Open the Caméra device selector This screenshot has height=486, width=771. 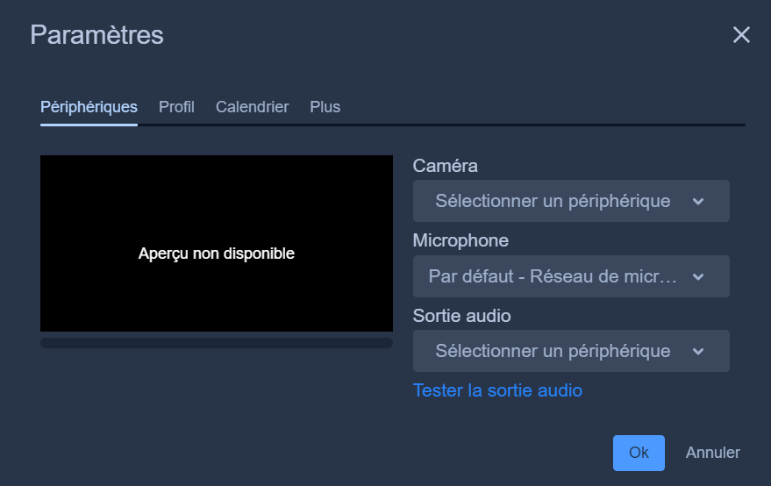[571, 201]
